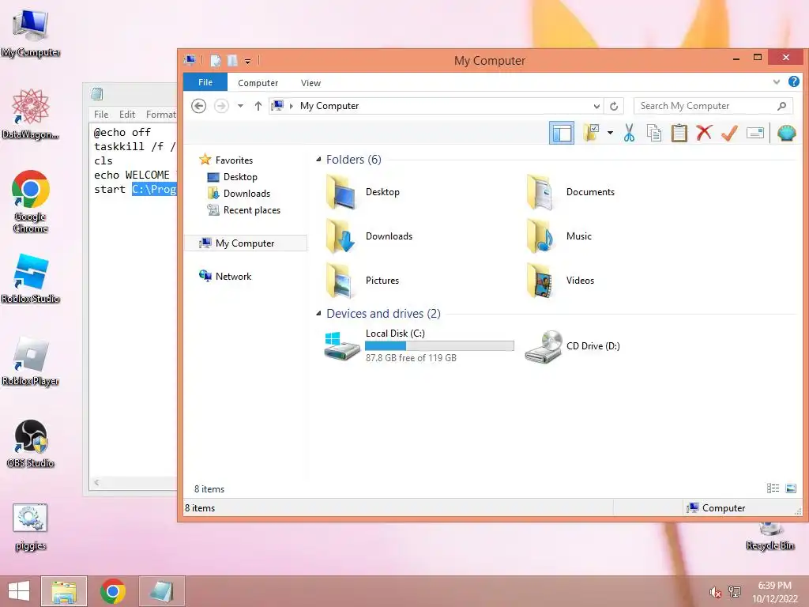Open the Computer ribbon tab

258,82
